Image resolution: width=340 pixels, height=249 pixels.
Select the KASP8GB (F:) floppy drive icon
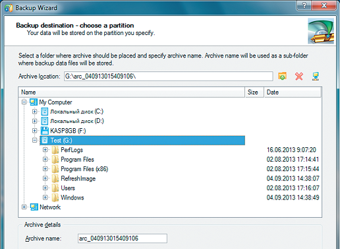coord(45,131)
